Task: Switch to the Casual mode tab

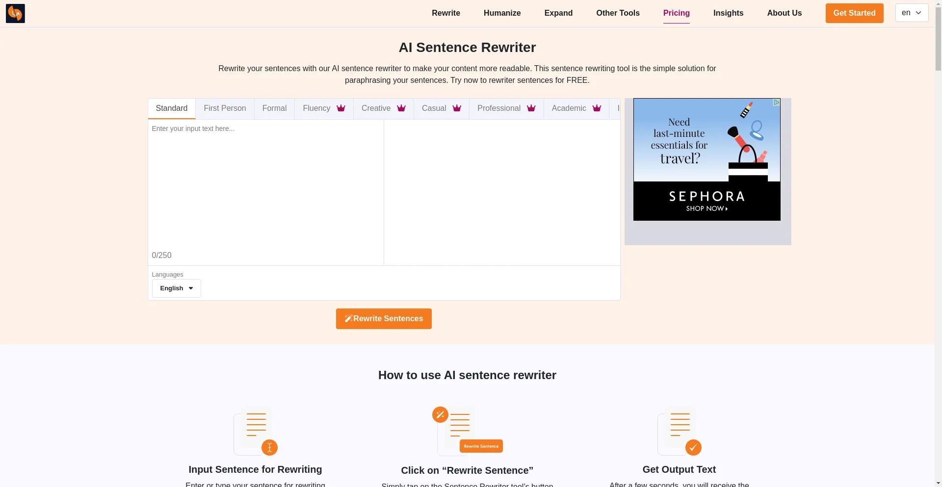Action: point(442,108)
